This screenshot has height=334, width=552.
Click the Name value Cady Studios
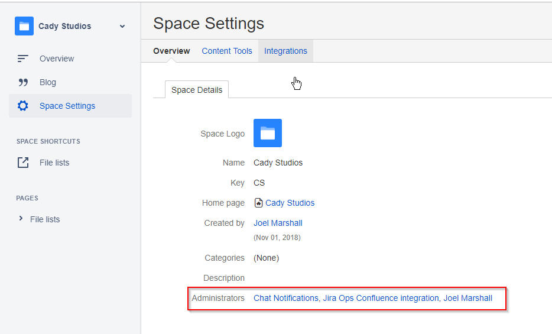point(278,163)
